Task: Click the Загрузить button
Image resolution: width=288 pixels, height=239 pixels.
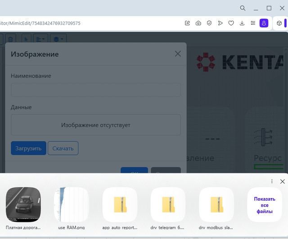Action: pyautogui.click(x=28, y=148)
